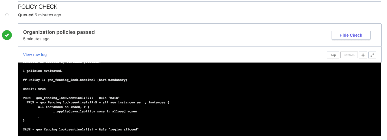The height and width of the screenshot is (140, 387).
Task: Click the plus icon in log toolbar
Action: [x=363, y=55]
